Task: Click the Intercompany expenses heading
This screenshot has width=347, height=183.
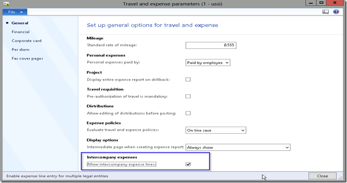Action: [x=112, y=157]
